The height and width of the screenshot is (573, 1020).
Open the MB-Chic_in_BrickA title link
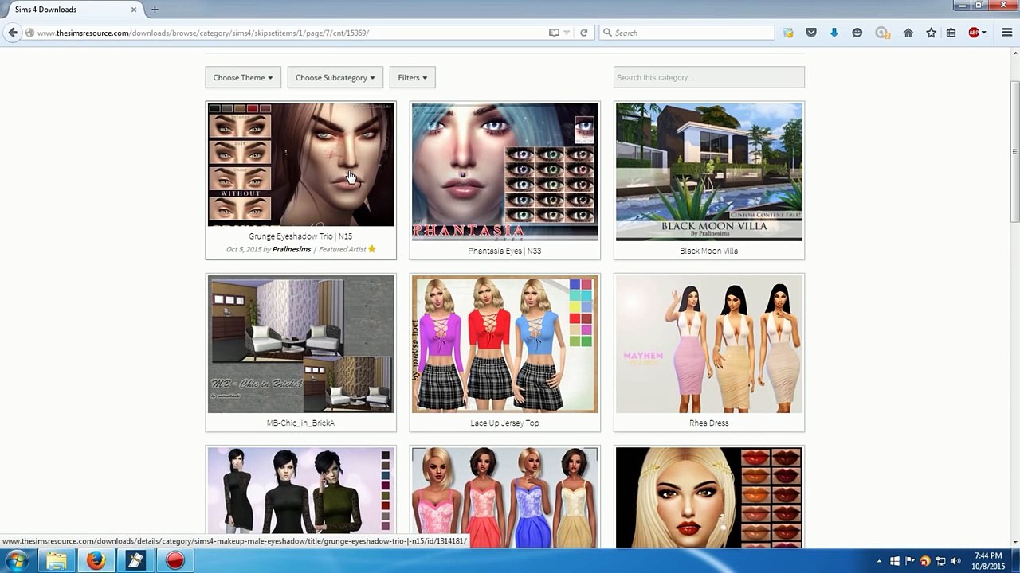300,423
